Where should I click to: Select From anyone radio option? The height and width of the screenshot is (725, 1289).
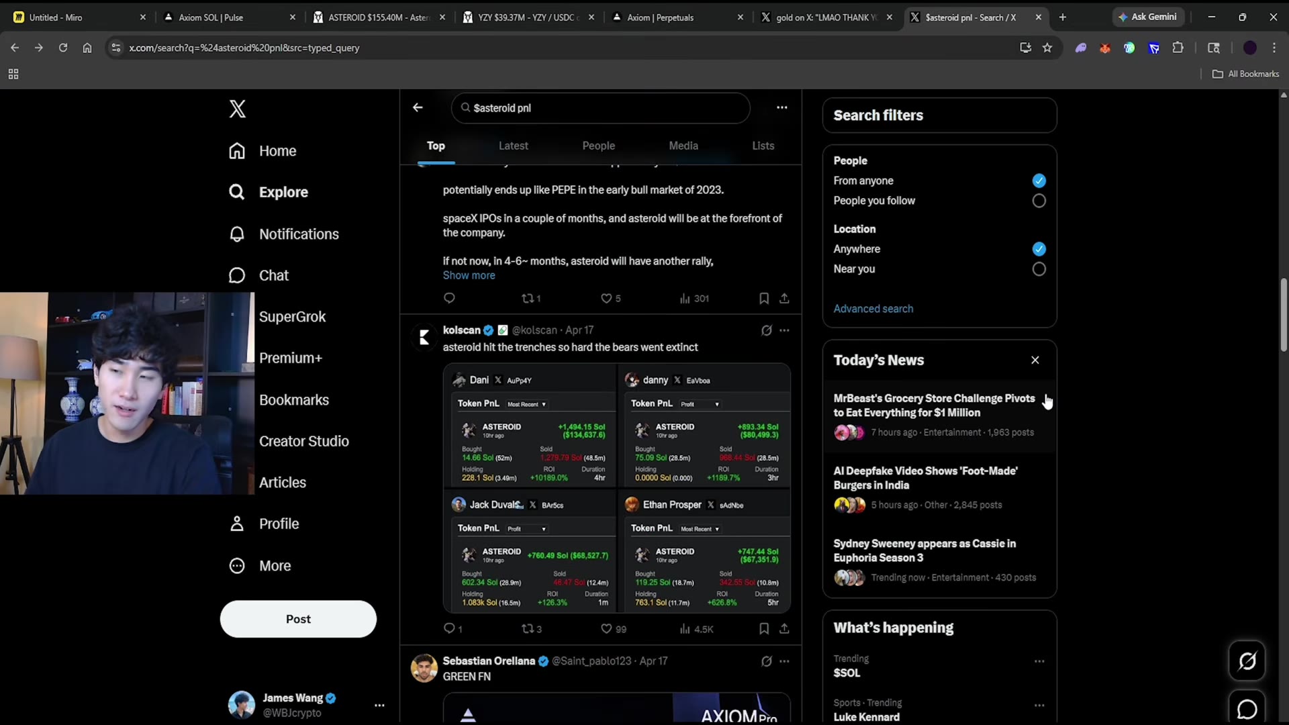coord(1039,181)
